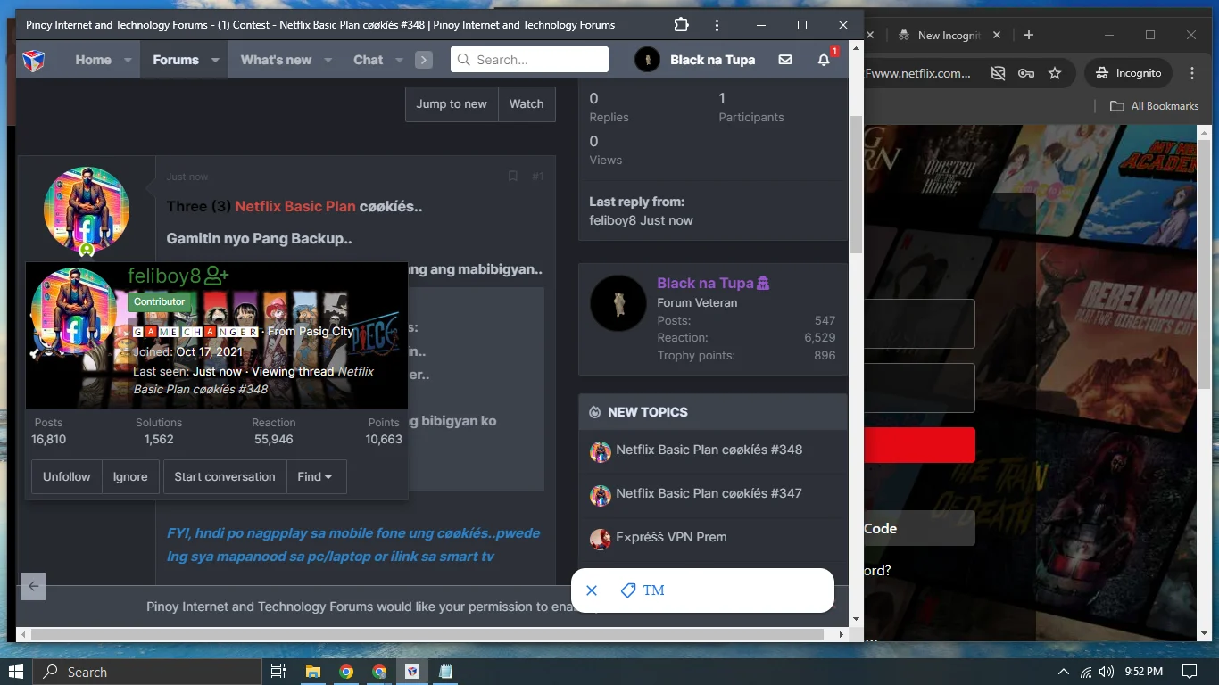Click the forum logo icon in navbar
This screenshot has height=685, width=1219.
(33, 60)
